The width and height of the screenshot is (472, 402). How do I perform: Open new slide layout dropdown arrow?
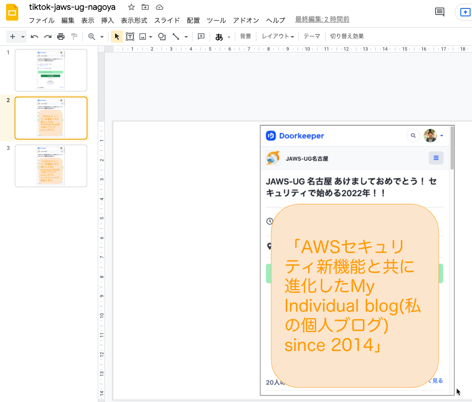tap(22, 37)
